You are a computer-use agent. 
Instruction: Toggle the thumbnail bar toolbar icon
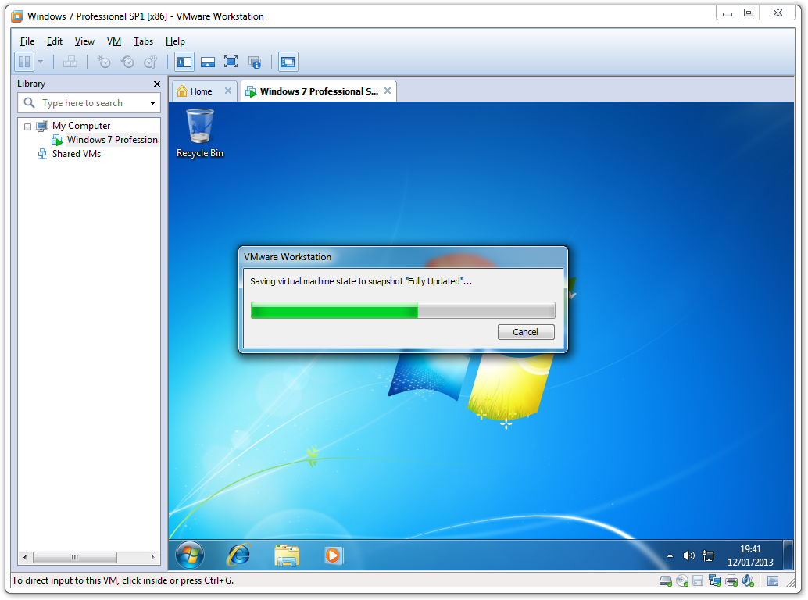(208, 62)
